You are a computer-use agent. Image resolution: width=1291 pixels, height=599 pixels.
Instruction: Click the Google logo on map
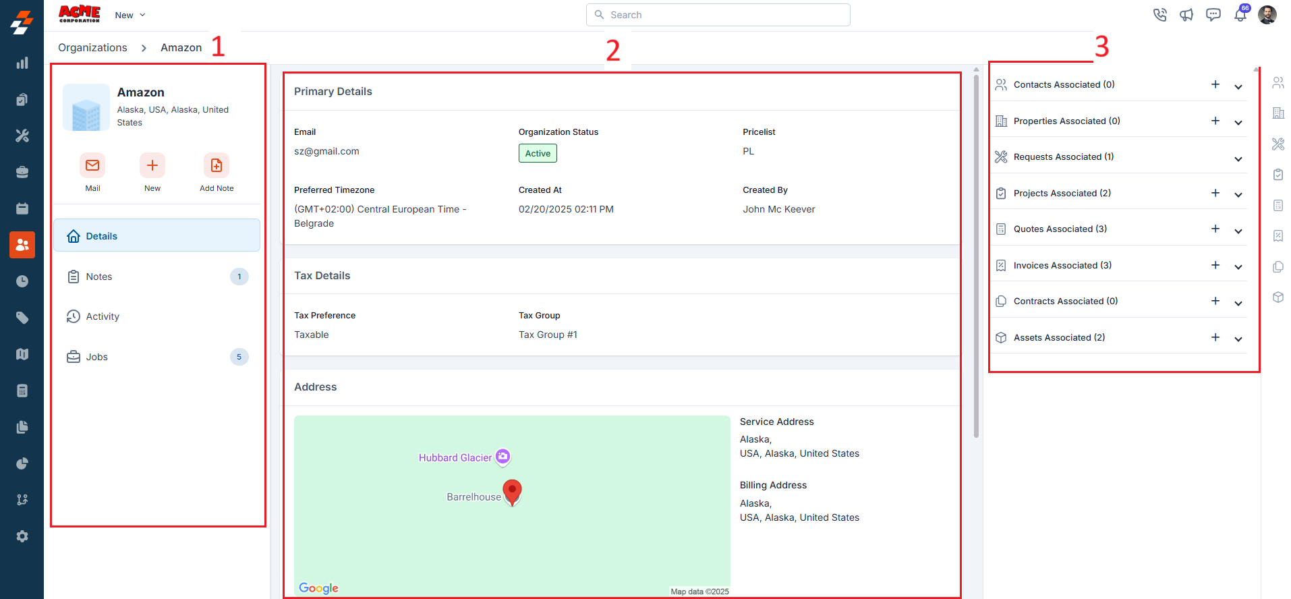pos(318,588)
